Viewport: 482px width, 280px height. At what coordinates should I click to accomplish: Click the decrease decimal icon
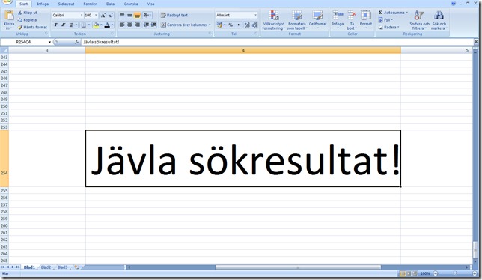coord(254,25)
